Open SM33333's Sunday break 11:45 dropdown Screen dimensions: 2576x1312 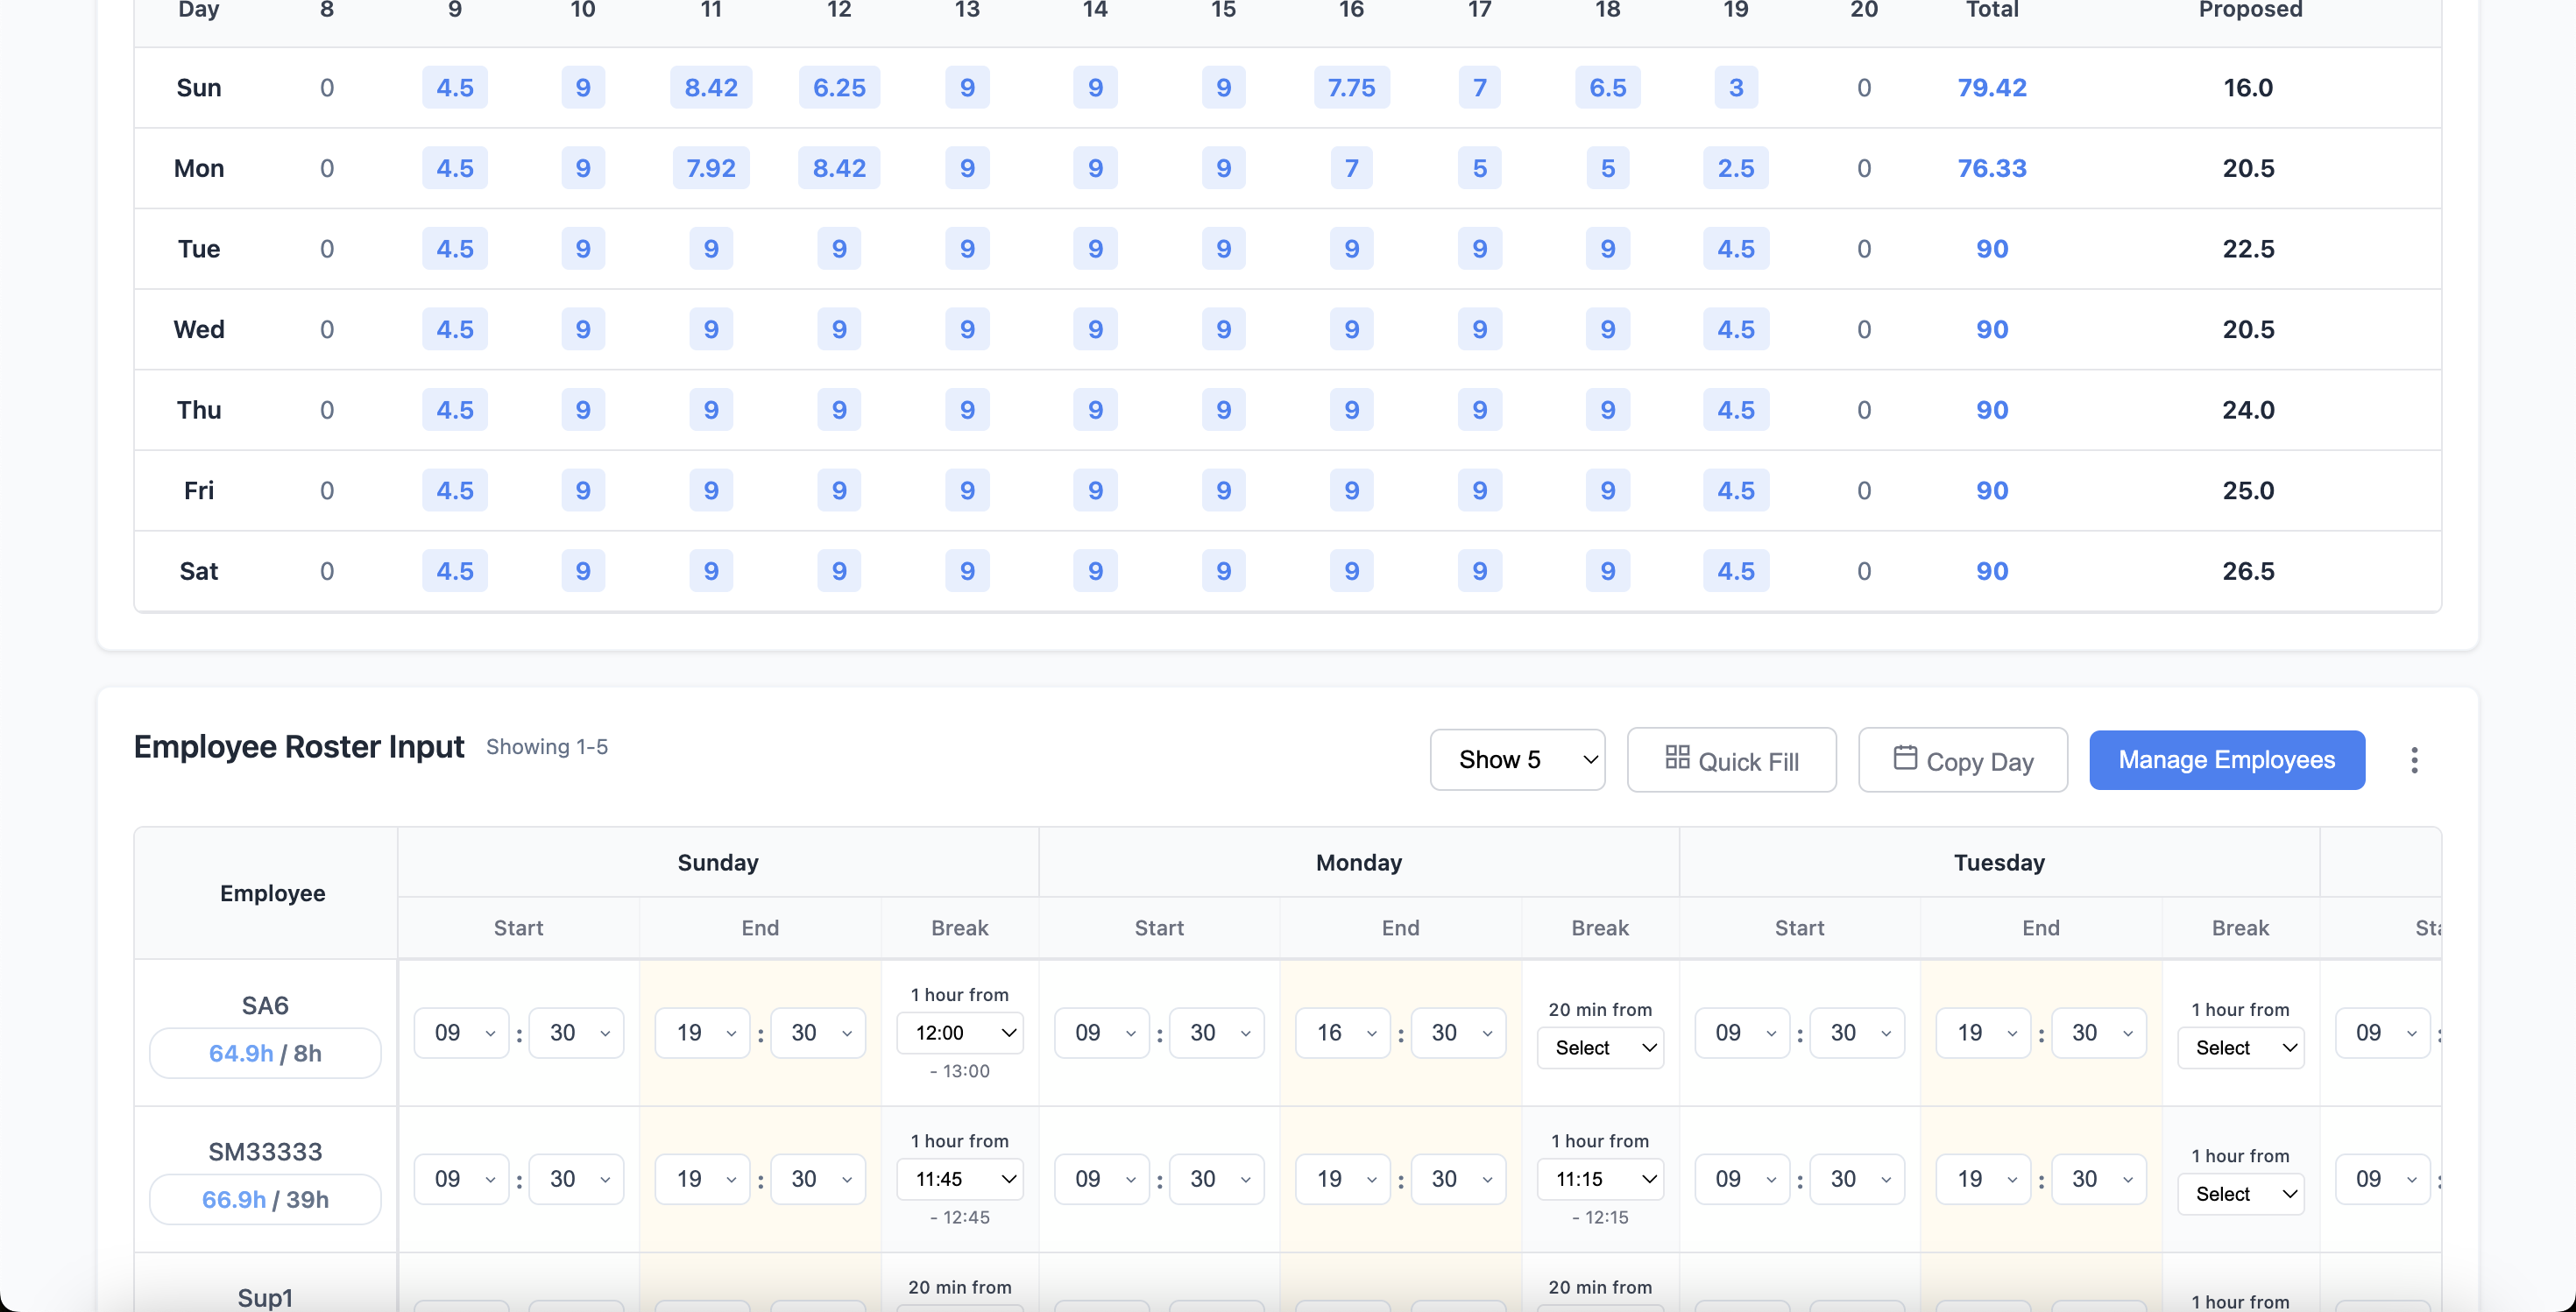click(x=959, y=1178)
